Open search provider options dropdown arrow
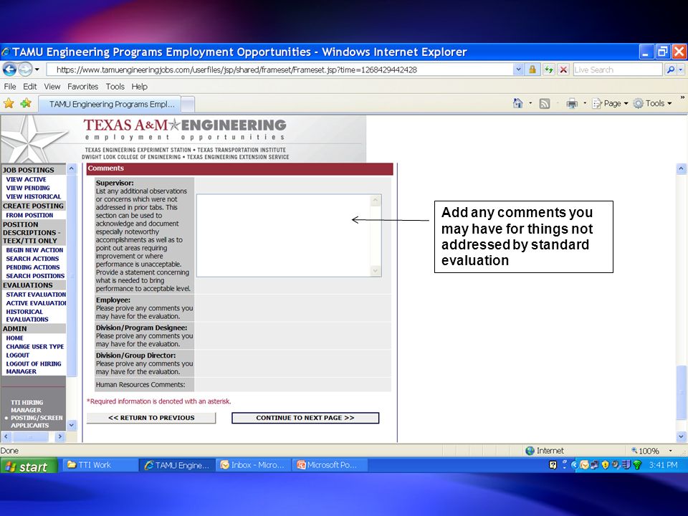 click(681, 70)
